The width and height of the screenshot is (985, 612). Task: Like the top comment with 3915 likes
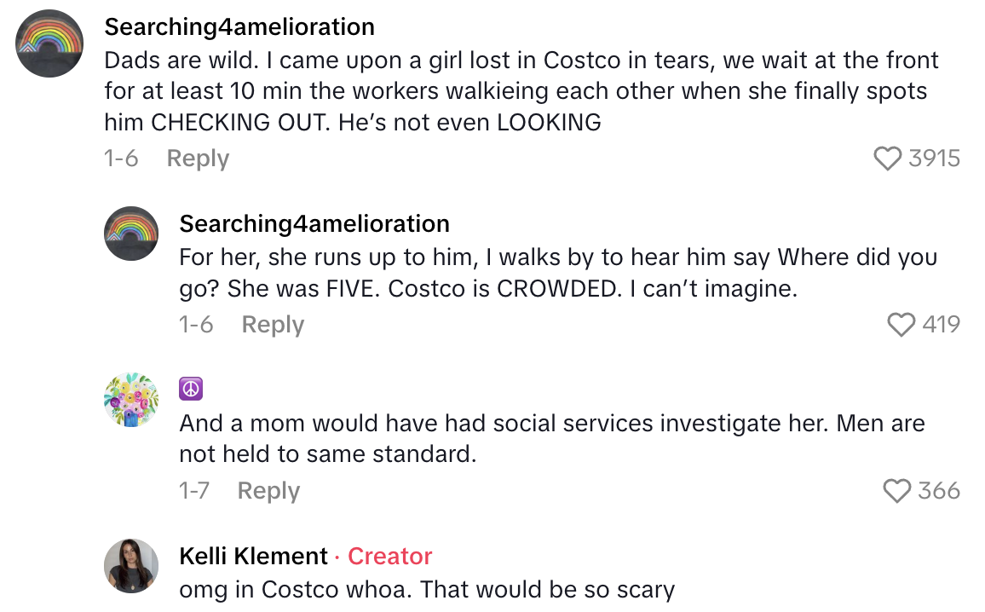[887, 159]
